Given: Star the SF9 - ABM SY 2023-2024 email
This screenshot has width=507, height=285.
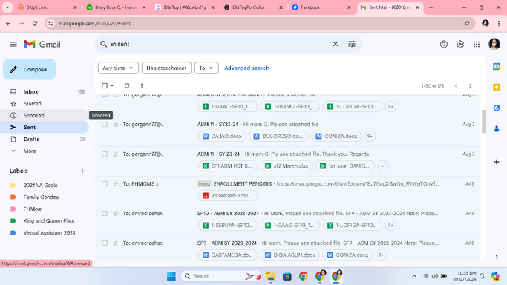Looking at the screenshot, I should tap(116, 243).
